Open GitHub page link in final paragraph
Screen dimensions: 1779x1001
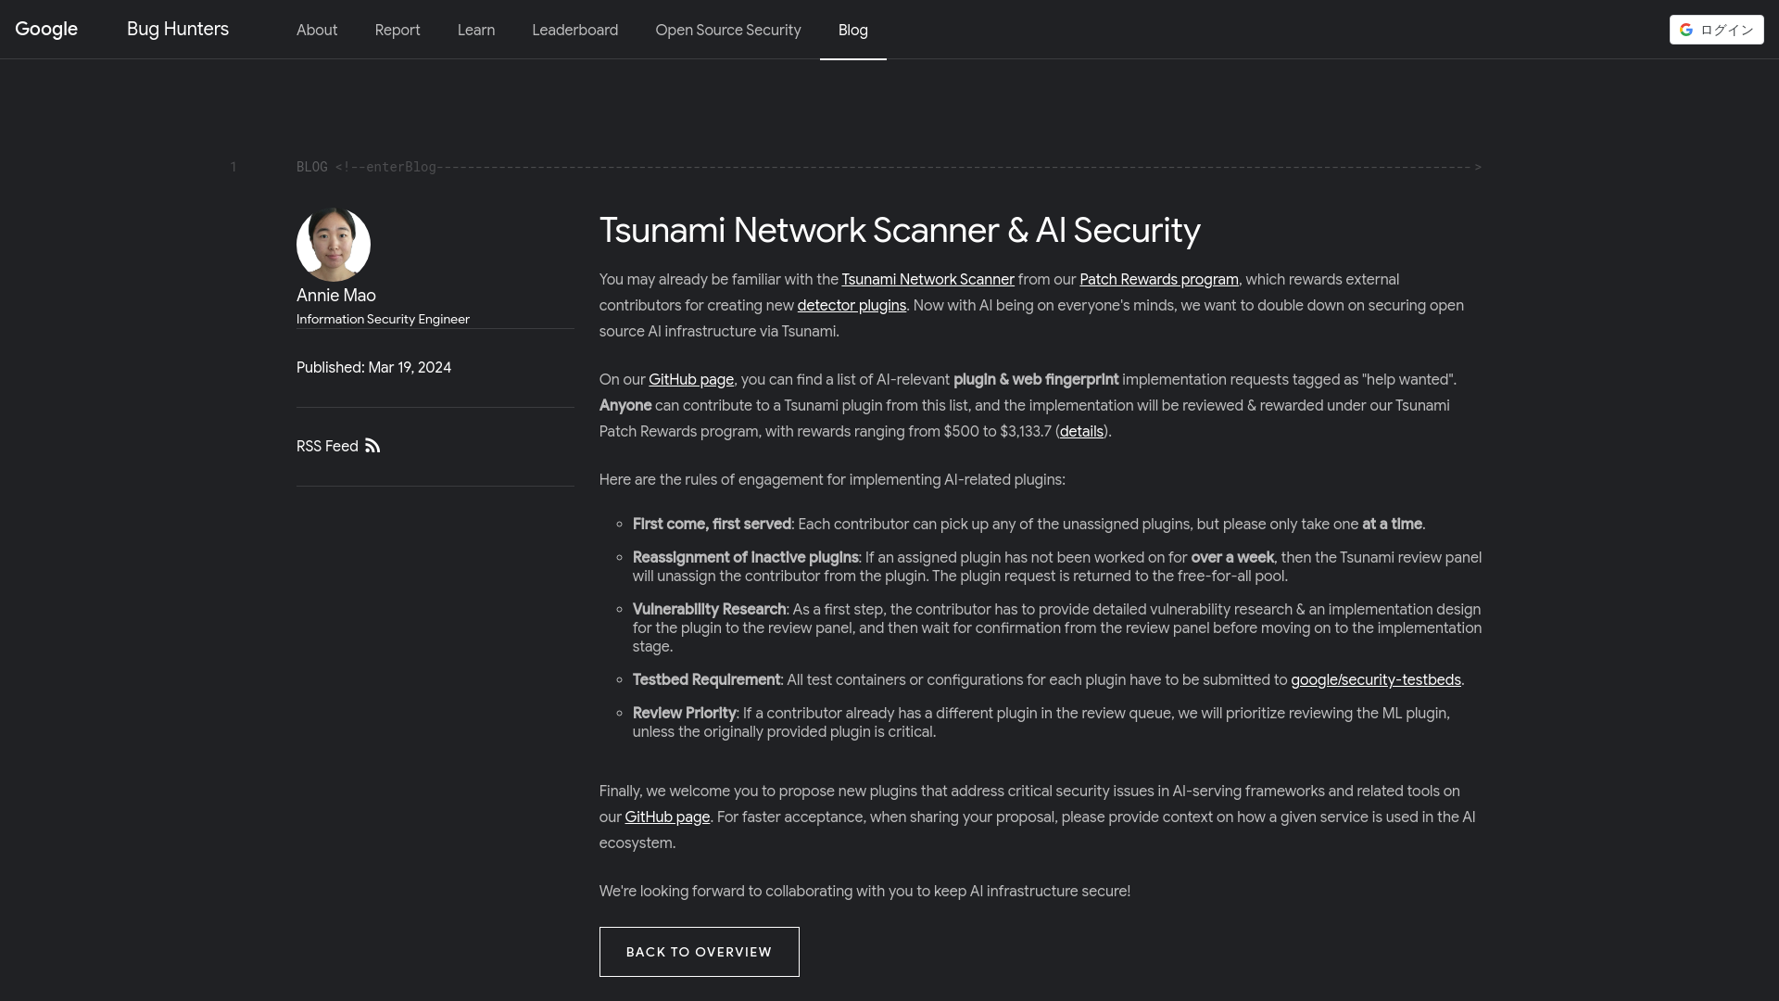click(x=667, y=817)
